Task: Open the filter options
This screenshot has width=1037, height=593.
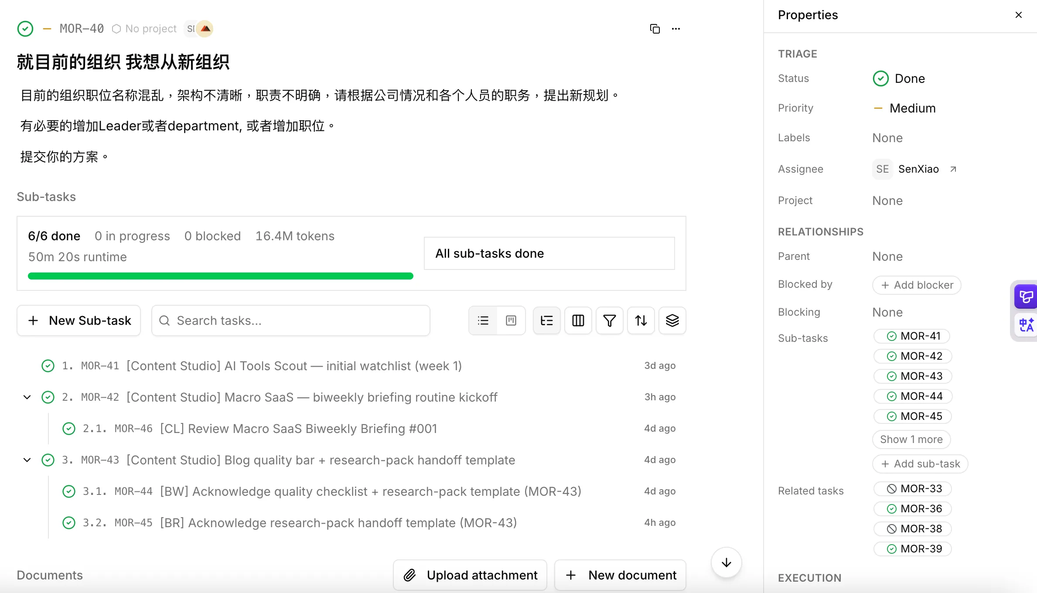Action: pyautogui.click(x=610, y=320)
